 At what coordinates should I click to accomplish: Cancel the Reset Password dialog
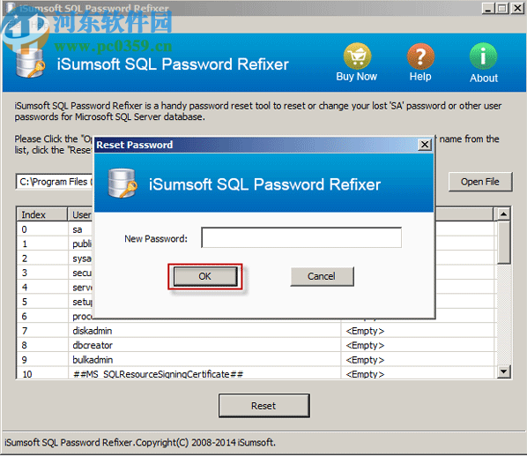coord(322,276)
